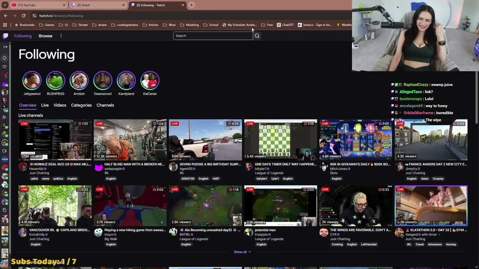This screenshot has width=479, height=269.
Task: Expand more channels with Show all
Action: click(242, 252)
